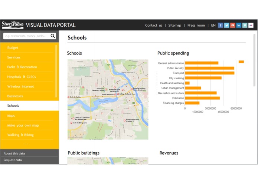Click the Public spending chart title

point(173,53)
